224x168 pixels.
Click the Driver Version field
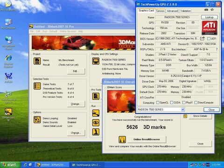[186, 76]
